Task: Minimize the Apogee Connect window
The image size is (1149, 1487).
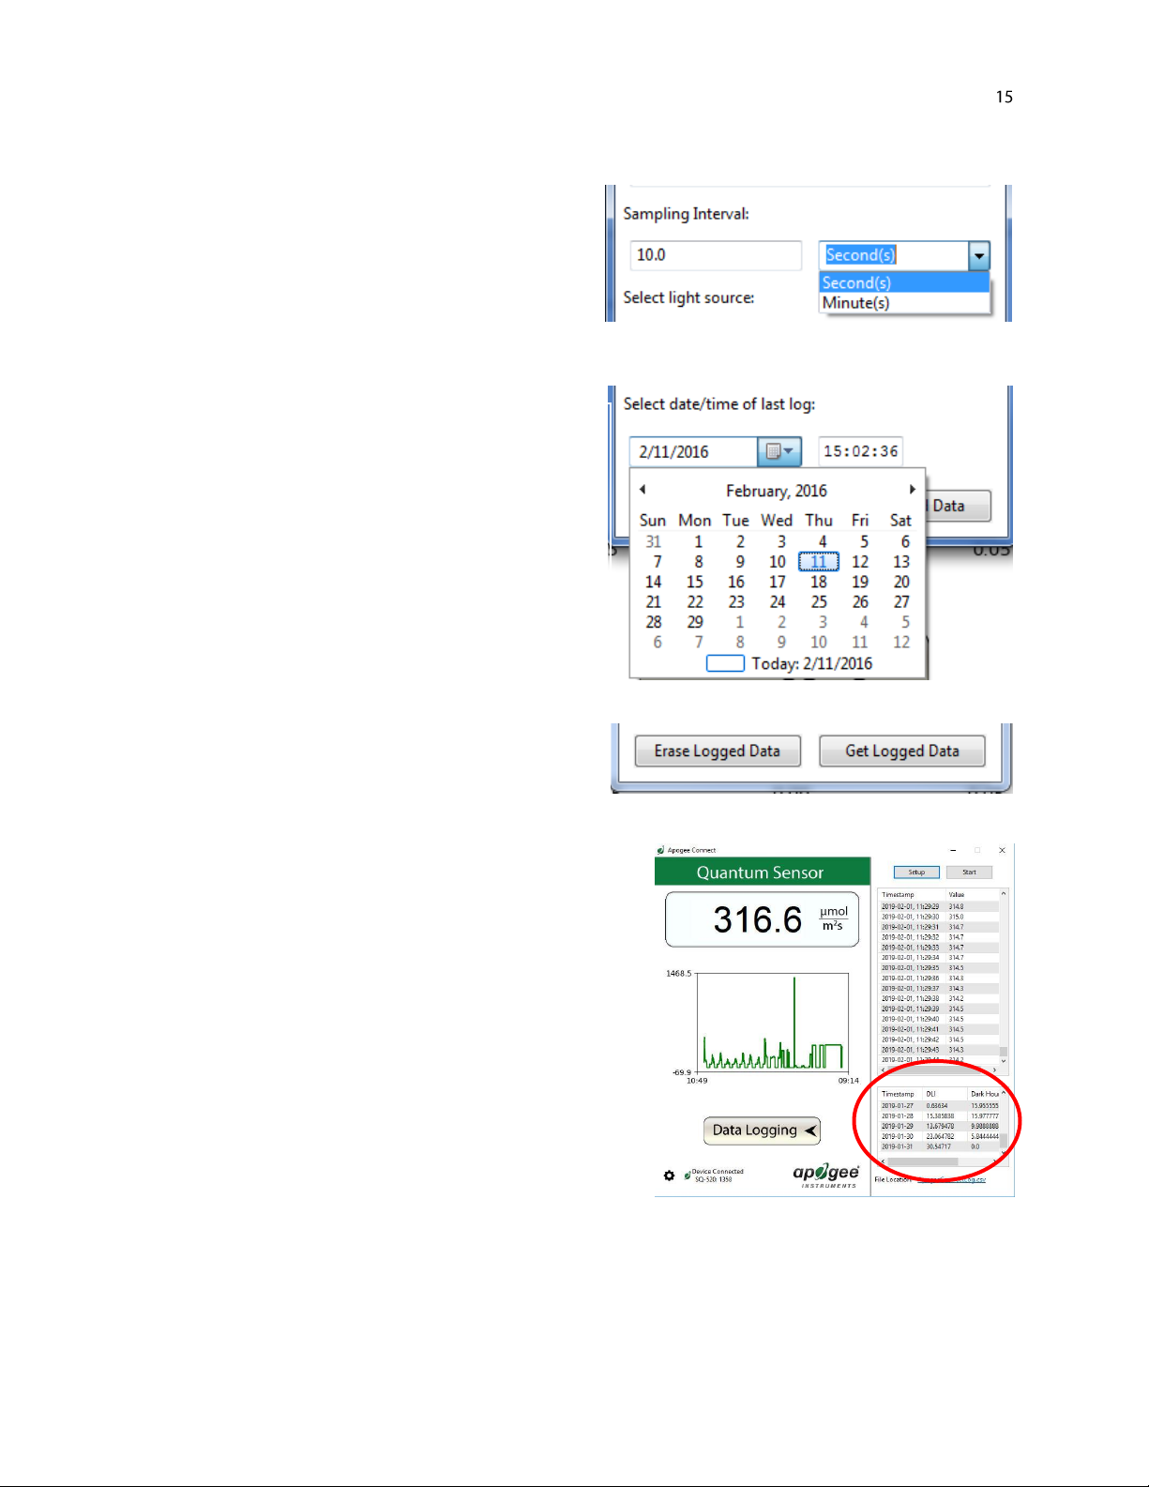Action: [x=953, y=850]
